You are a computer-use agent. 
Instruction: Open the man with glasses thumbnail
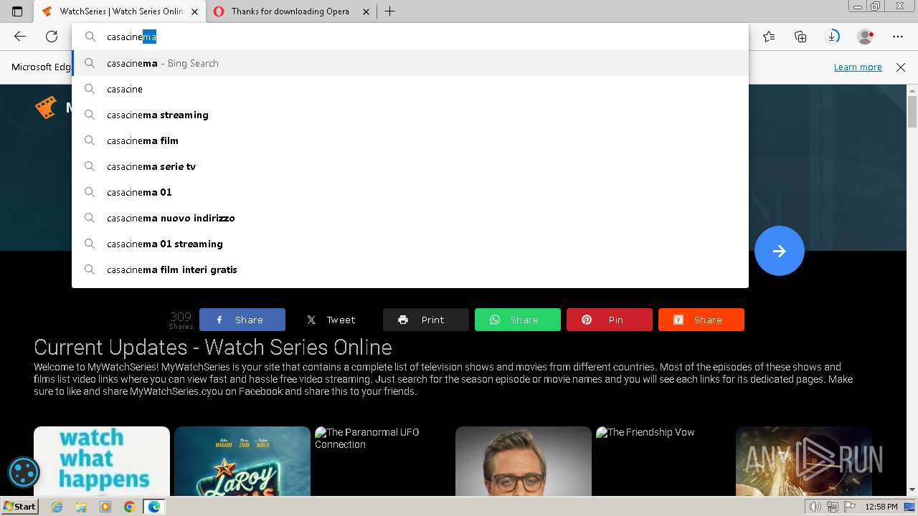point(524,461)
